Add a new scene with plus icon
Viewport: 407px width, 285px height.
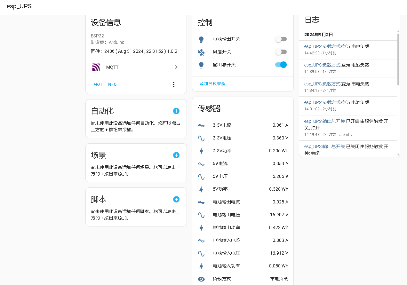click(x=176, y=155)
